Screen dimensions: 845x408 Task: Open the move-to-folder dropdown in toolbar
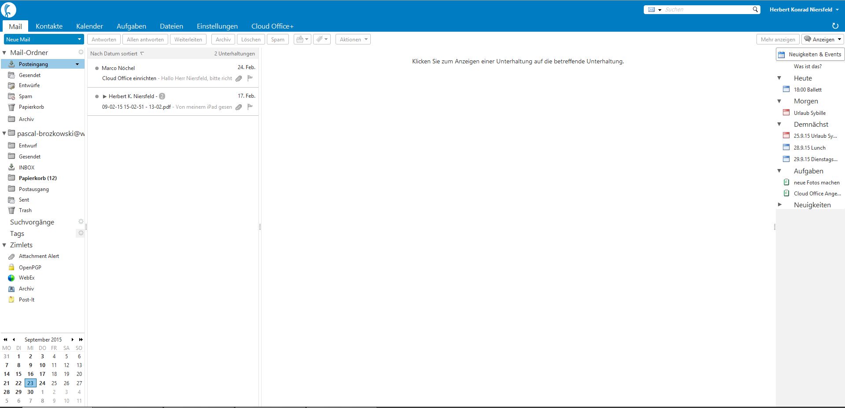tap(303, 40)
